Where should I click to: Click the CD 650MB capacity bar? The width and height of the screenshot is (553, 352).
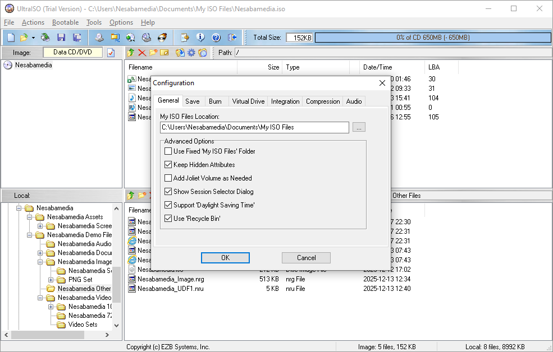pyautogui.click(x=432, y=38)
